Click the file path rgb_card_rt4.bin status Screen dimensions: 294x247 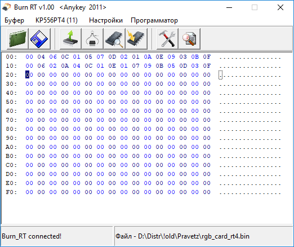pyautogui.click(x=182, y=236)
